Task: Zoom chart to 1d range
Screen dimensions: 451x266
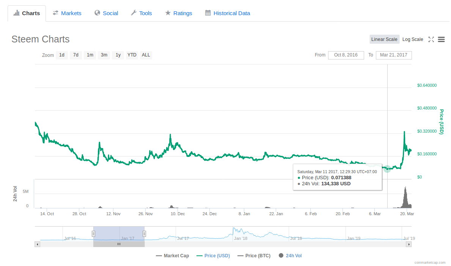Action: tap(62, 55)
